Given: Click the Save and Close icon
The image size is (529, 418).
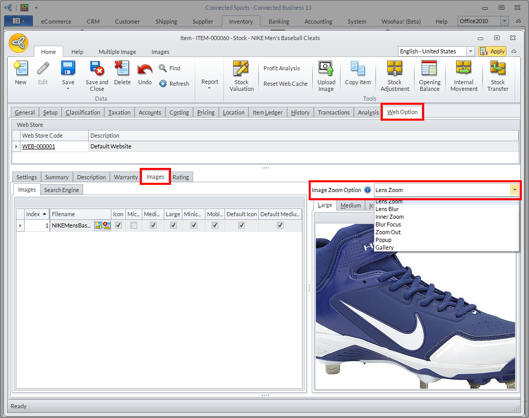Looking at the screenshot, I should point(97,68).
